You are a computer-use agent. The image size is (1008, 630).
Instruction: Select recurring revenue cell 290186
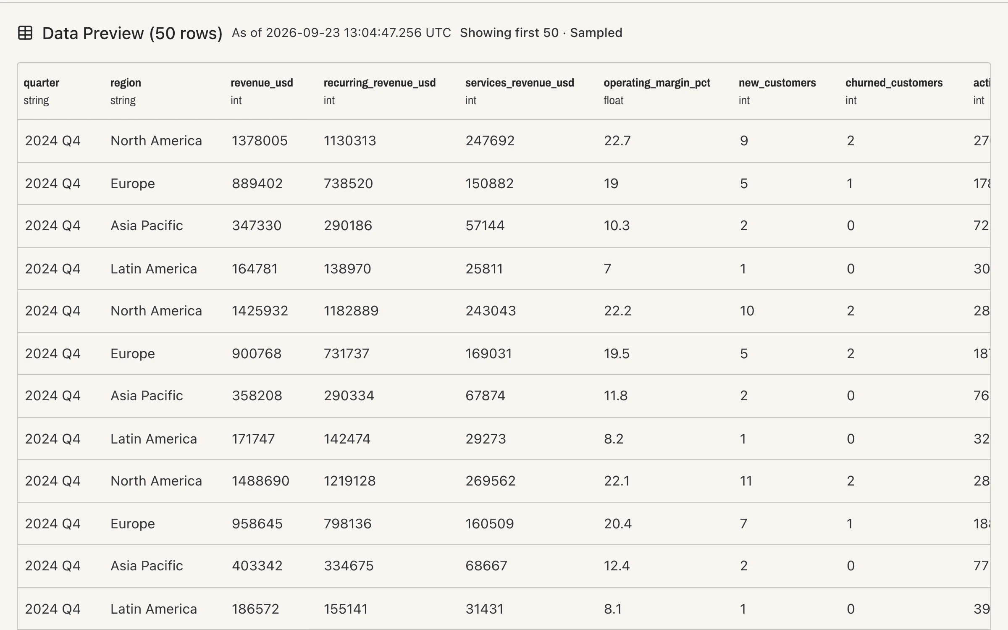348,226
